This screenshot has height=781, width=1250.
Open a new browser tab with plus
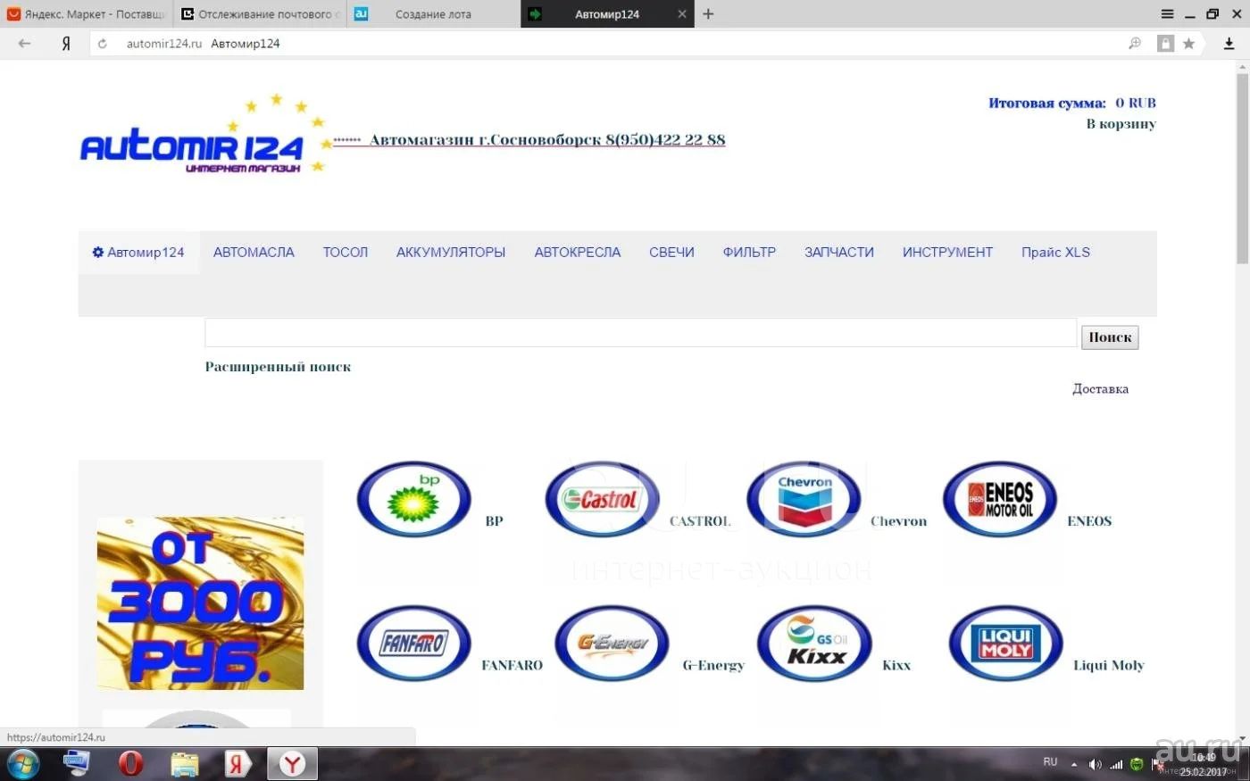(x=708, y=13)
